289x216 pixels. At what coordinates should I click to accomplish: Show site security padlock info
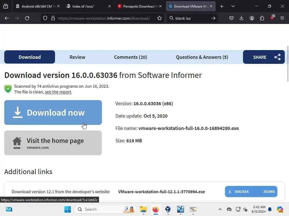(53, 18)
